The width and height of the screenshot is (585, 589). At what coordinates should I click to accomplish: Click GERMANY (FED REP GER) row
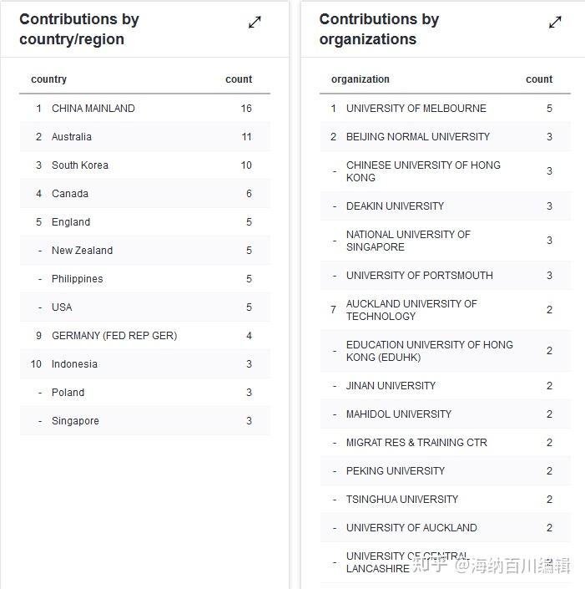(114, 336)
